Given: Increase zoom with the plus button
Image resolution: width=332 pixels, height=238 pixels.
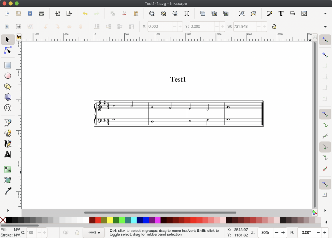Looking at the screenshot, I should (x=283, y=232).
